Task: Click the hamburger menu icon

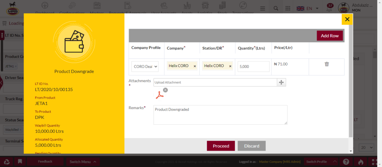Action: pos(263,8)
